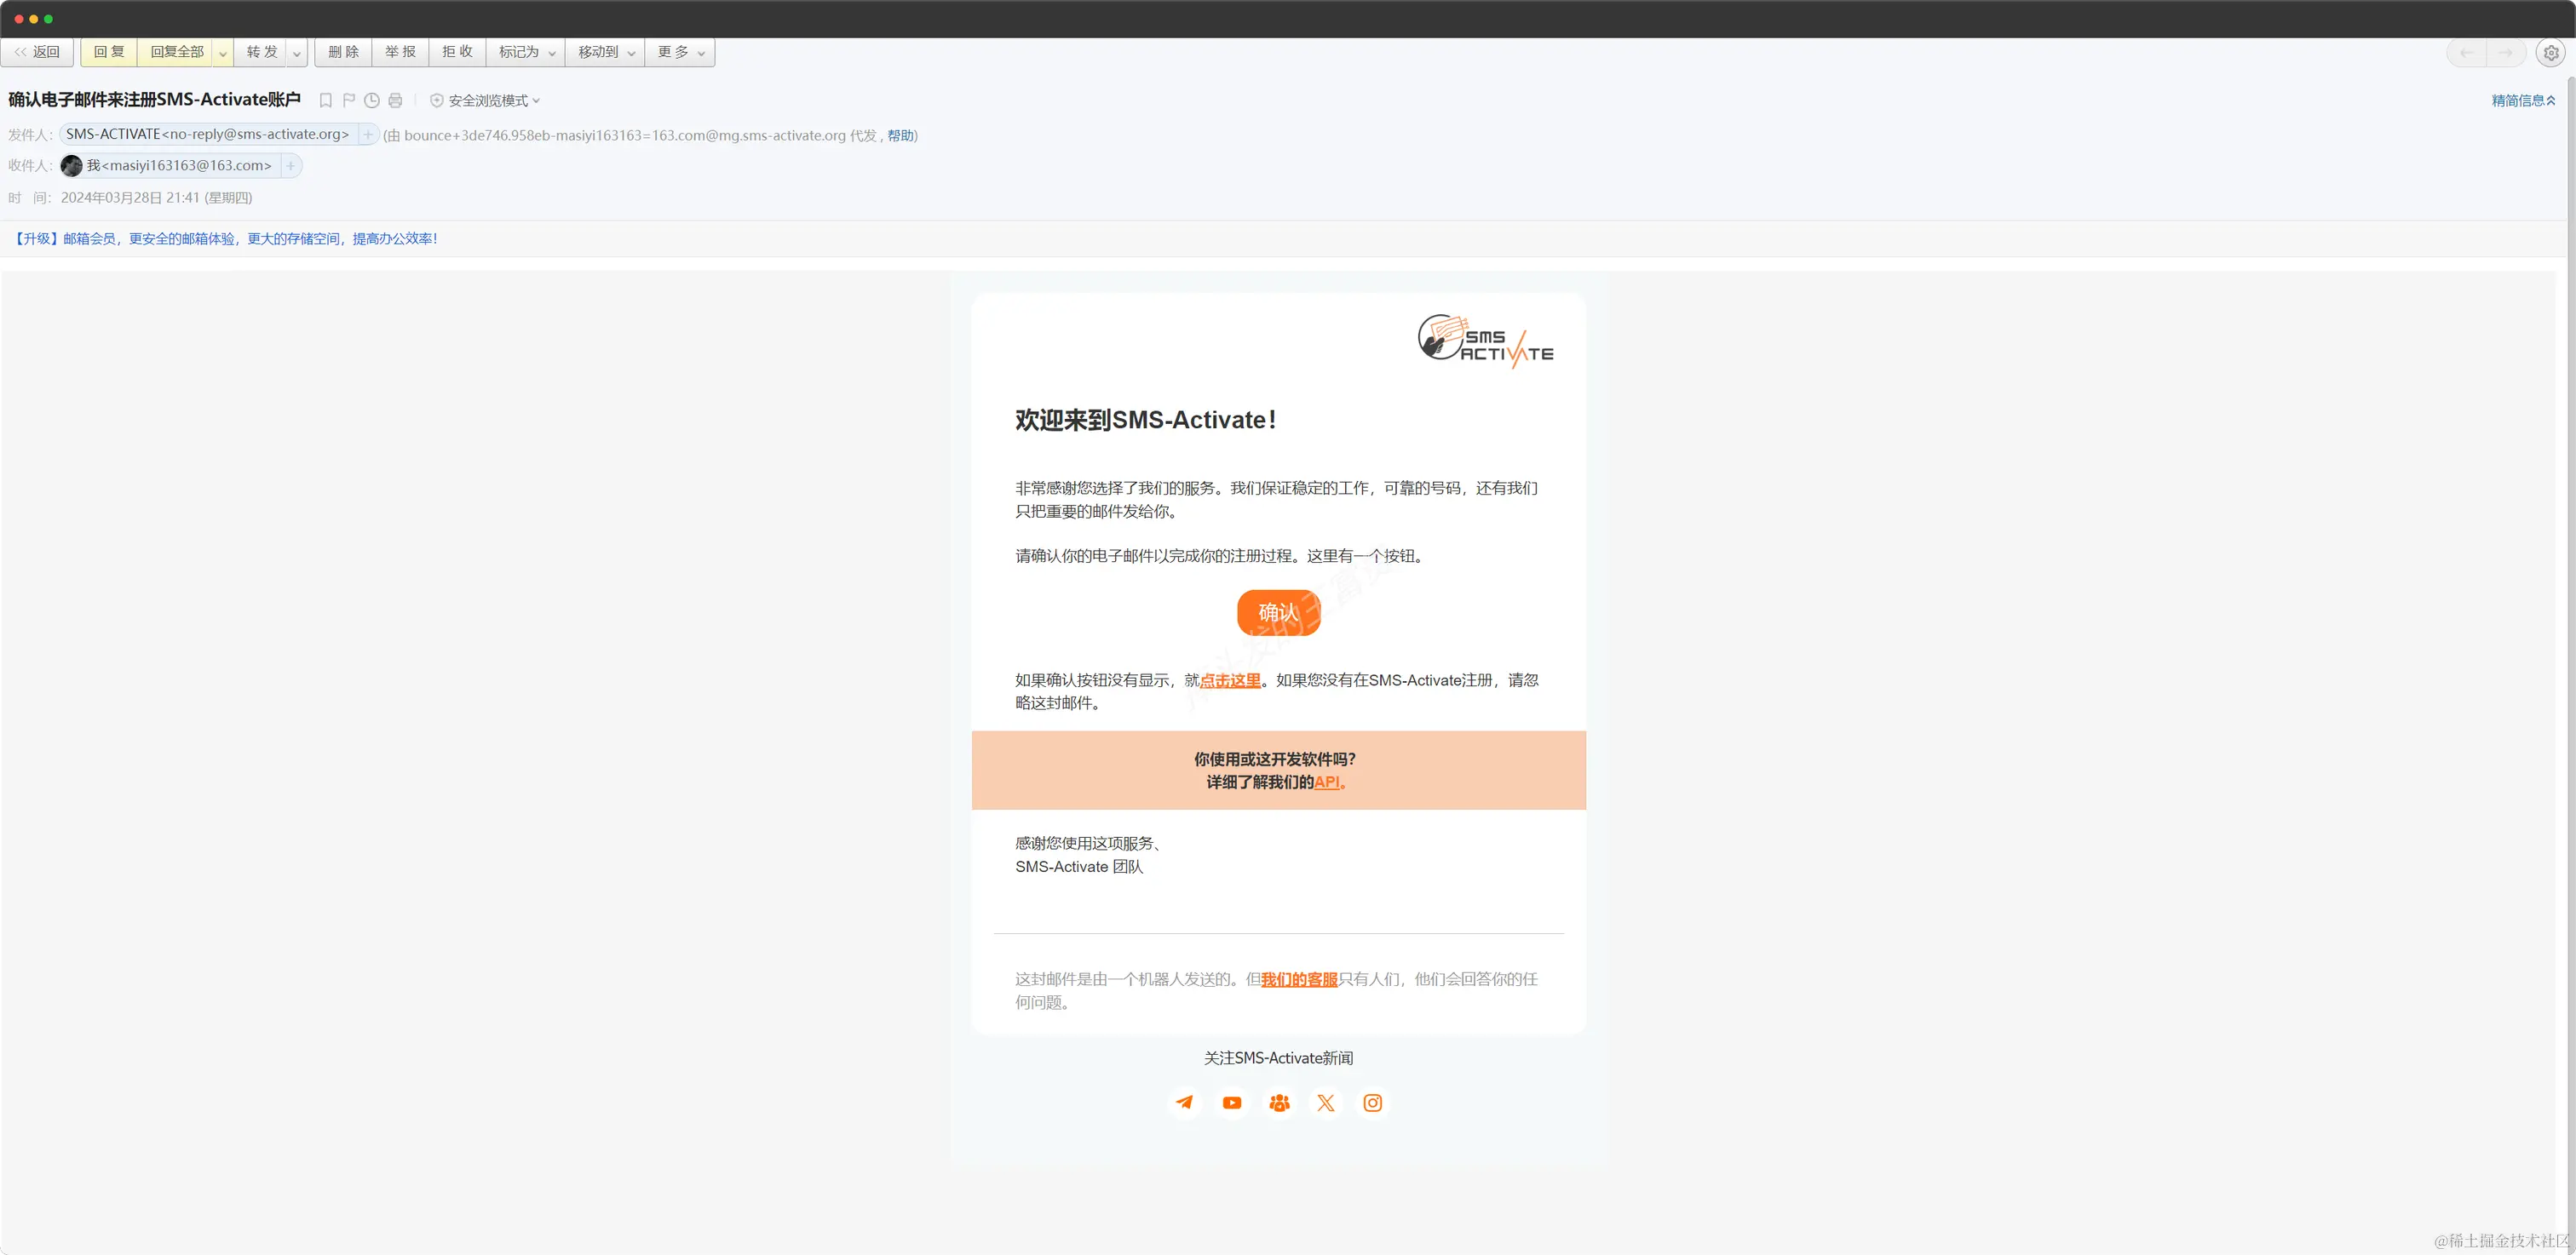
Task: Add sender SMS-ACTIVATE with plus icon
Action: (x=368, y=135)
